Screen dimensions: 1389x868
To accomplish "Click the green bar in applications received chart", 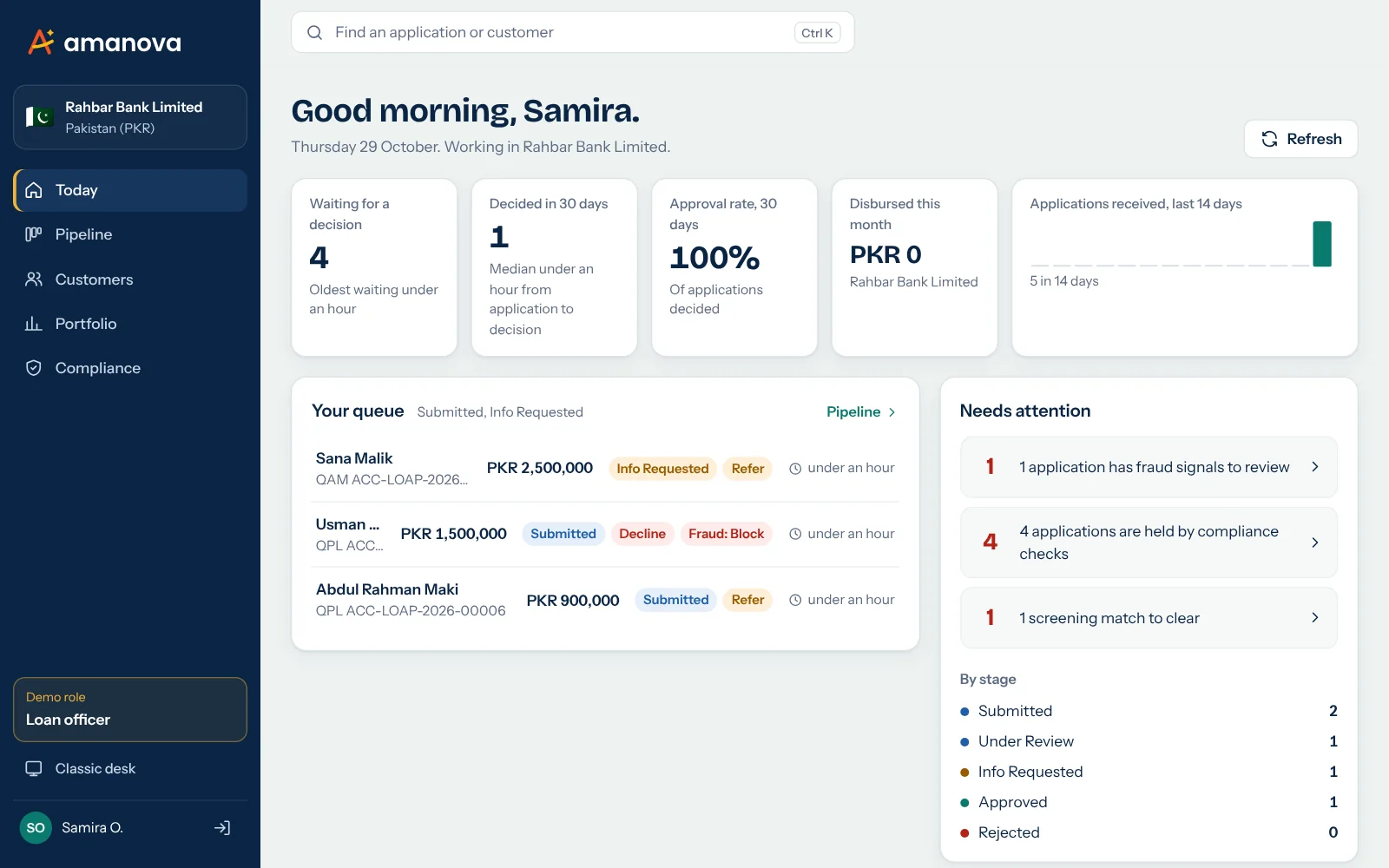I will point(1322,244).
